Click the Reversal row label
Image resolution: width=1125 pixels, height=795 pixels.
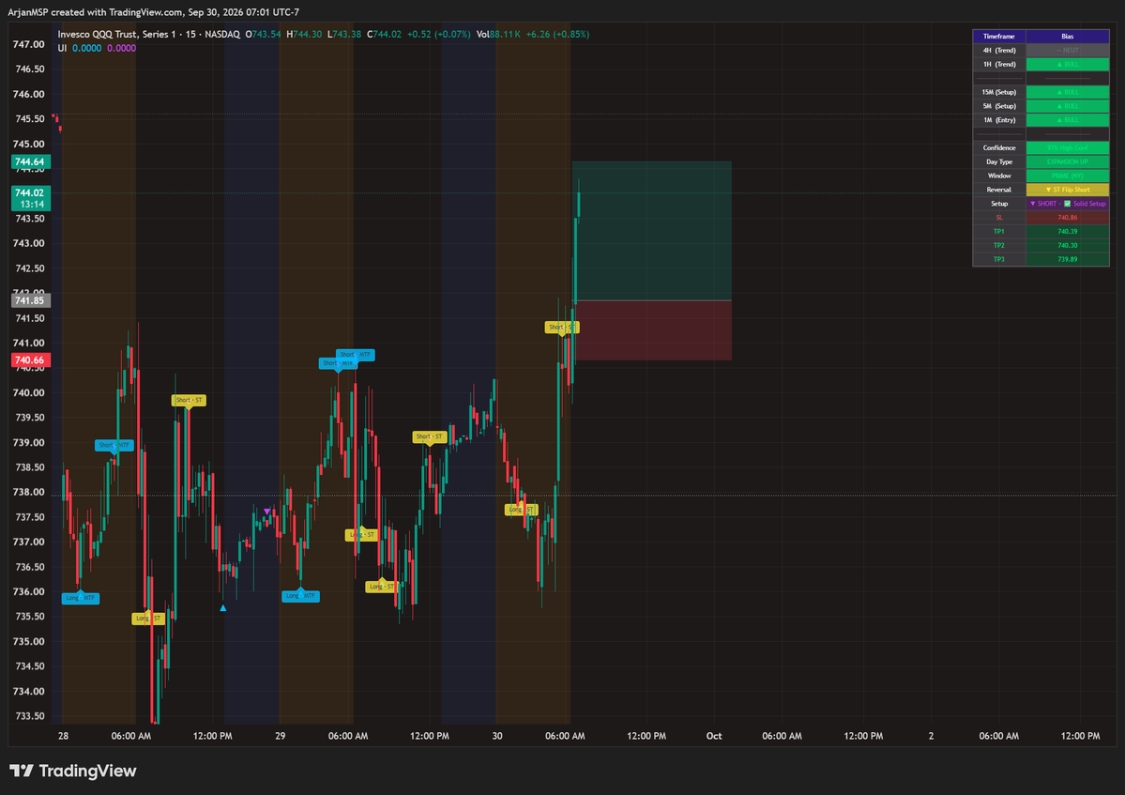click(998, 191)
